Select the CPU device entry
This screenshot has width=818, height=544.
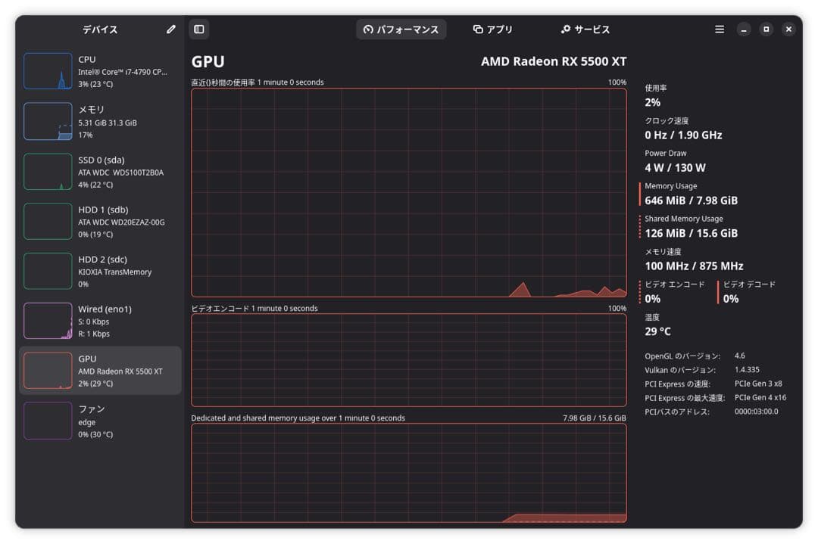tap(100, 71)
